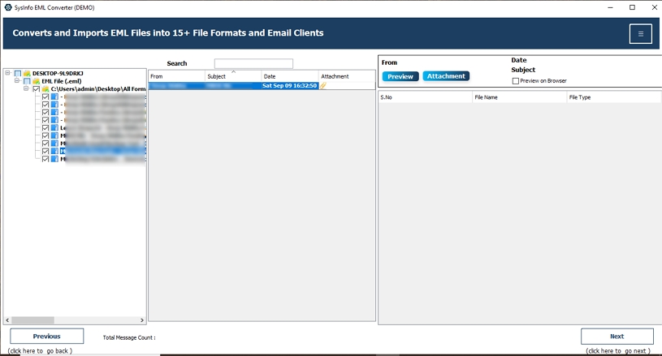
Task: Enable the Preview on Browser checkbox
Action: (x=516, y=81)
